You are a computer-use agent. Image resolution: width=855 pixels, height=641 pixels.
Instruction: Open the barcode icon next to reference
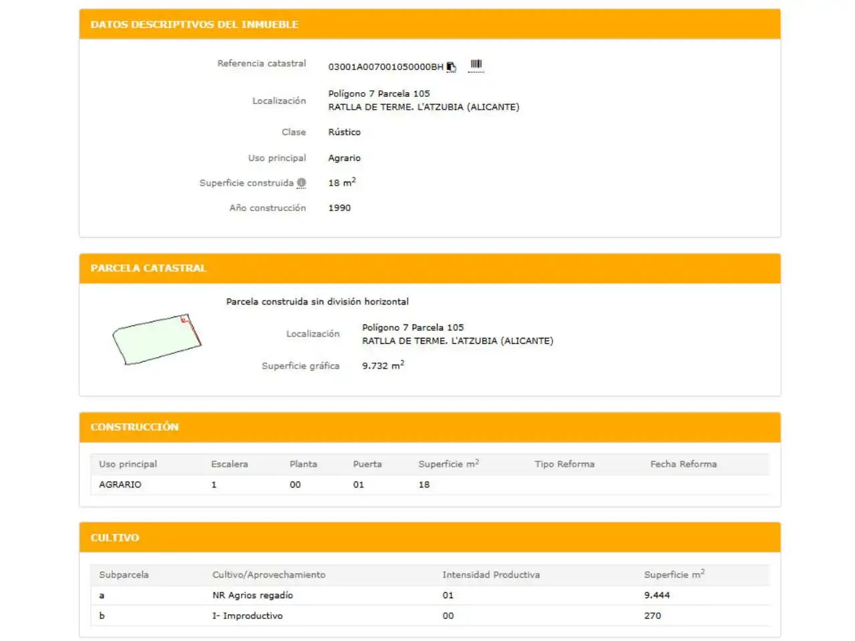476,65
